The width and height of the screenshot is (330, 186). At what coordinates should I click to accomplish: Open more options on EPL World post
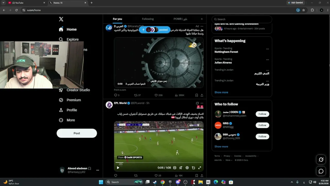(202, 103)
